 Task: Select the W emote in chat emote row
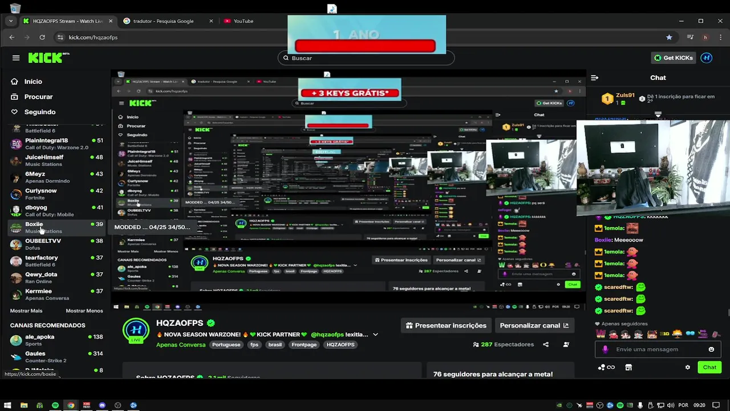pyautogui.click(x=600, y=334)
